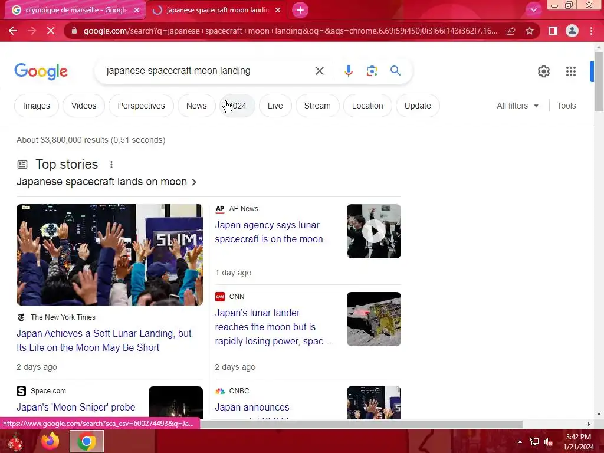Viewport: 604px width, 453px height.
Task: Open a new browser tab
Action: (300, 10)
